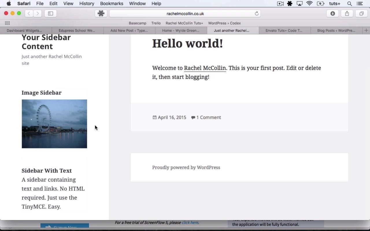Open Notification Center list icon
370x231 pixels.
360,3
